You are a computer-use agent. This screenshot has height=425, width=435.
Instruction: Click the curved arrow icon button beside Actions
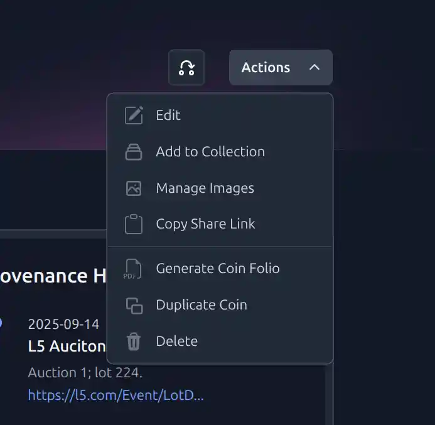pyautogui.click(x=186, y=68)
